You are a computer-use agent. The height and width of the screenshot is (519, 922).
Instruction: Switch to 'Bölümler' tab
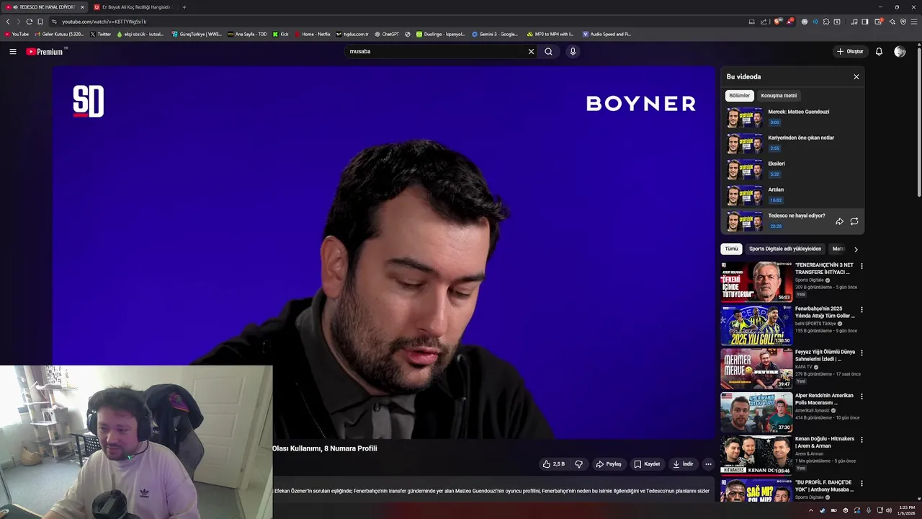(x=740, y=95)
